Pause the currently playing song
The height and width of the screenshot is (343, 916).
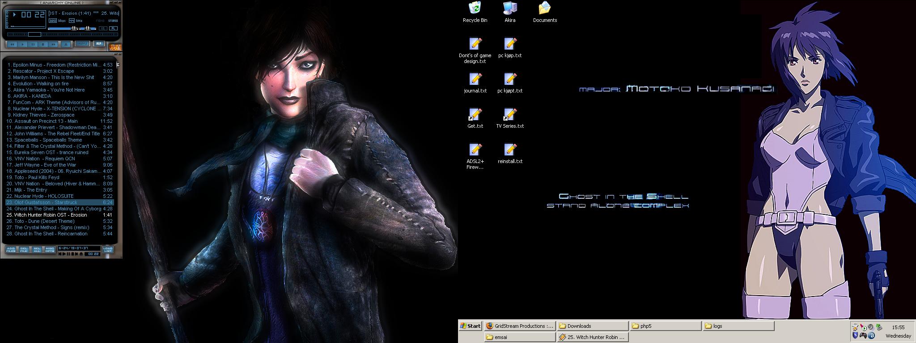point(33,44)
